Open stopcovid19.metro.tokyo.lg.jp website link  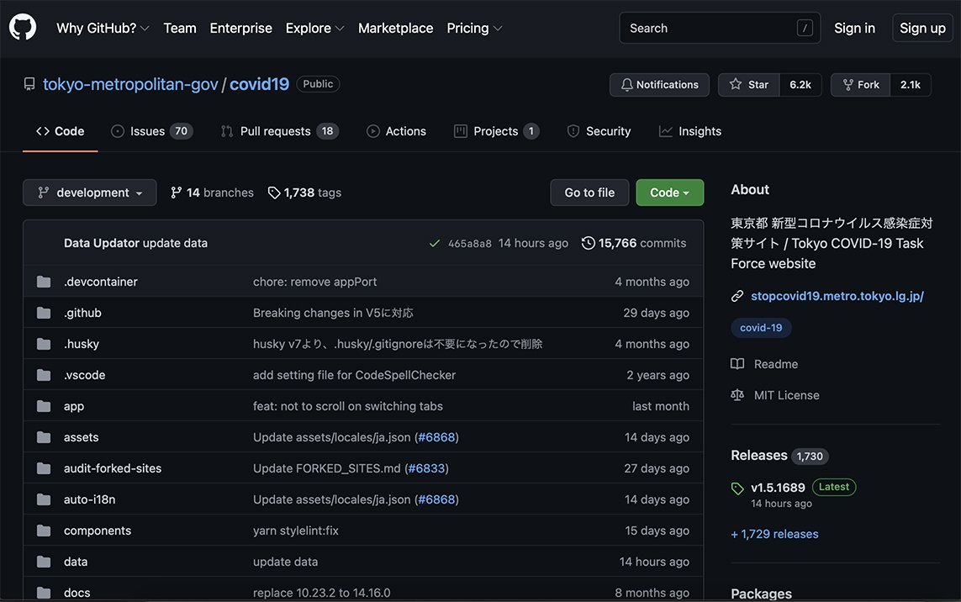click(x=837, y=296)
